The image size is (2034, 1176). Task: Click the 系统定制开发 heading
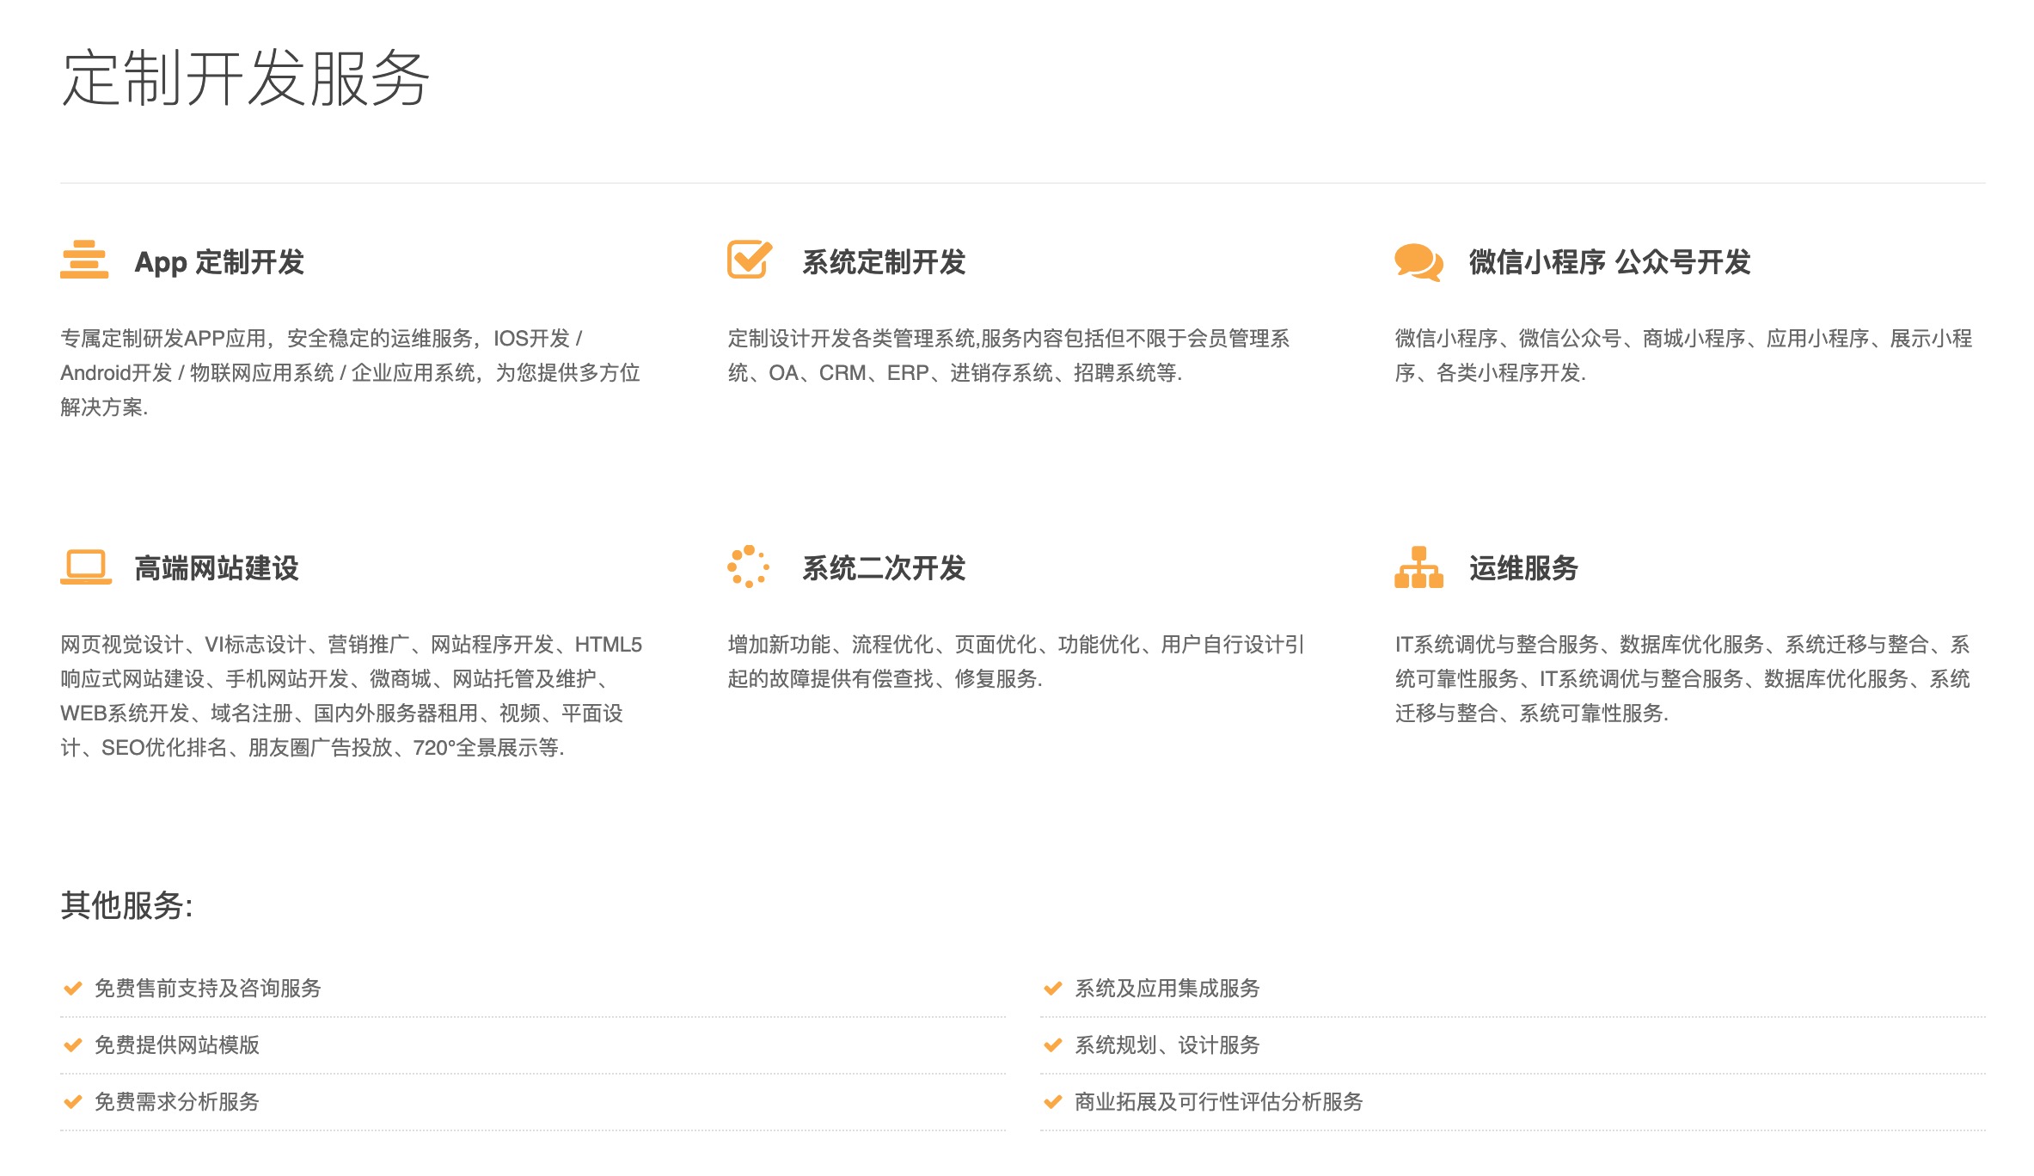click(x=883, y=262)
